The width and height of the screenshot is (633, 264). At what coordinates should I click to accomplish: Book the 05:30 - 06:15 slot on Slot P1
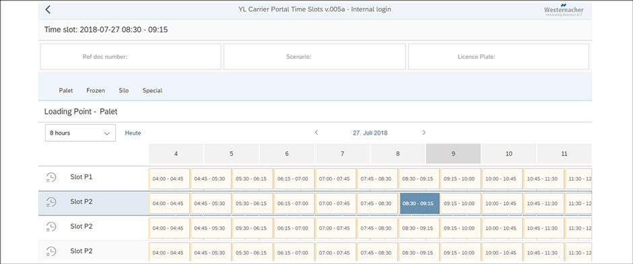(253, 179)
